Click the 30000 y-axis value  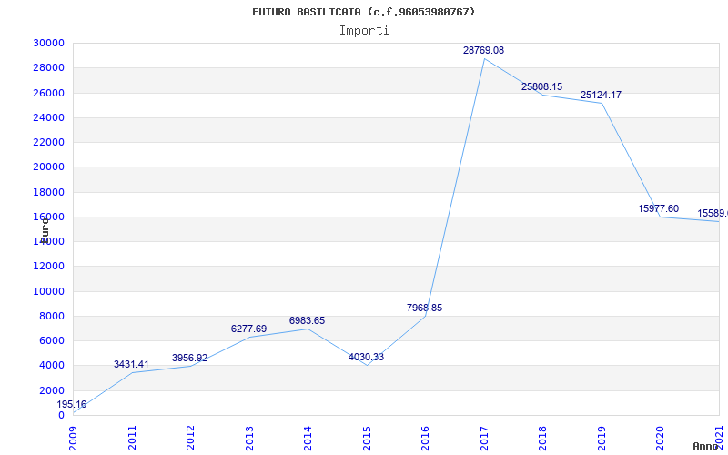48,43
